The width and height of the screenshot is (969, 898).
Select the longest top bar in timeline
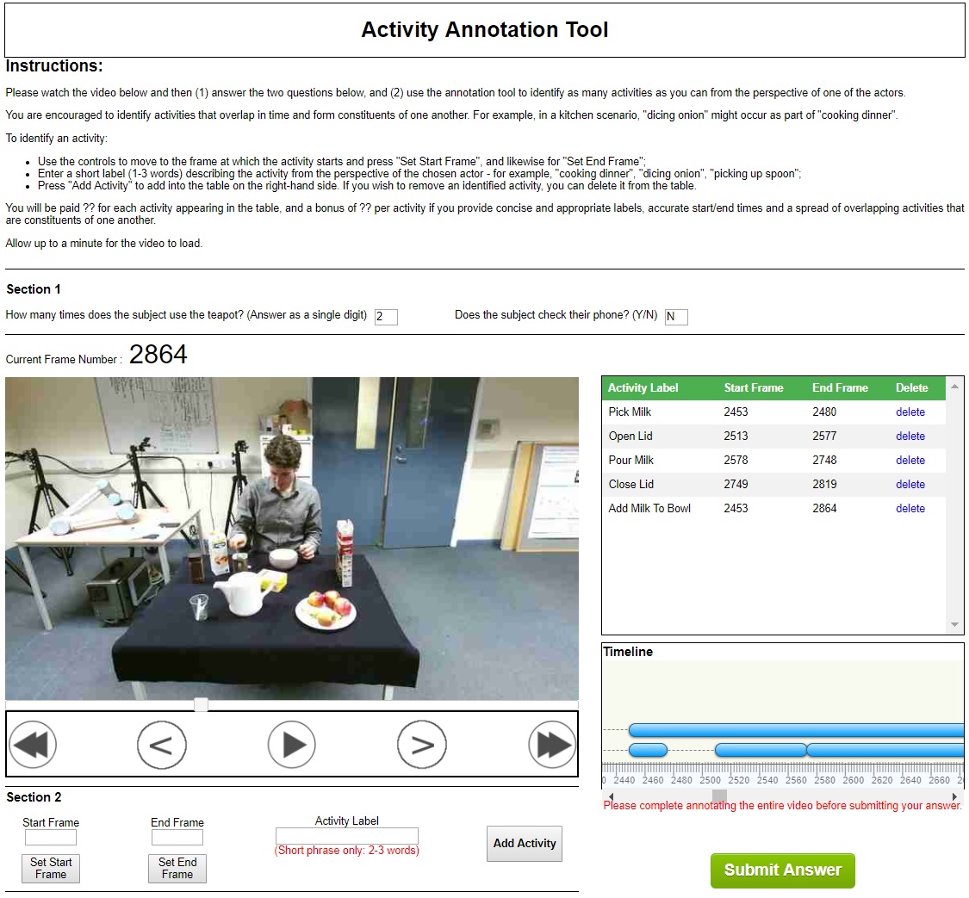click(x=796, y=731)
